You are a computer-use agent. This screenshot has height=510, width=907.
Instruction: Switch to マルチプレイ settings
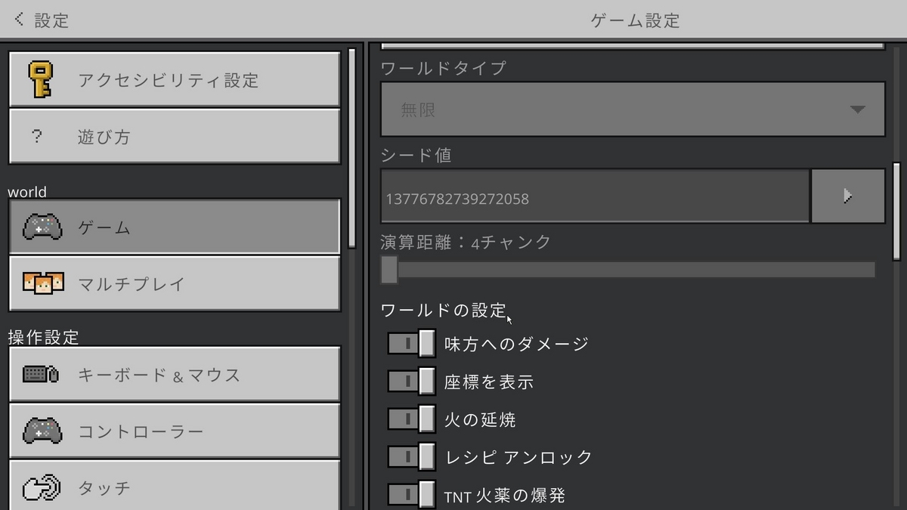[175, 283]
